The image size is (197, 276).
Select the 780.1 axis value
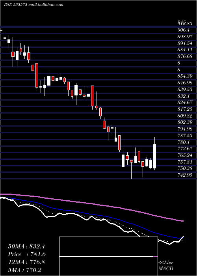(184, 142)
